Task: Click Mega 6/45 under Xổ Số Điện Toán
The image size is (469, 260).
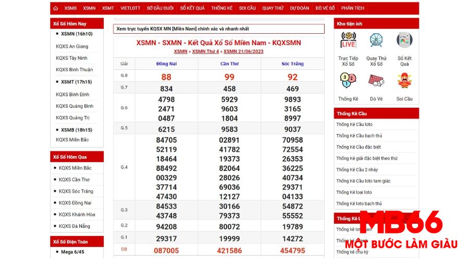Action: 71,252
